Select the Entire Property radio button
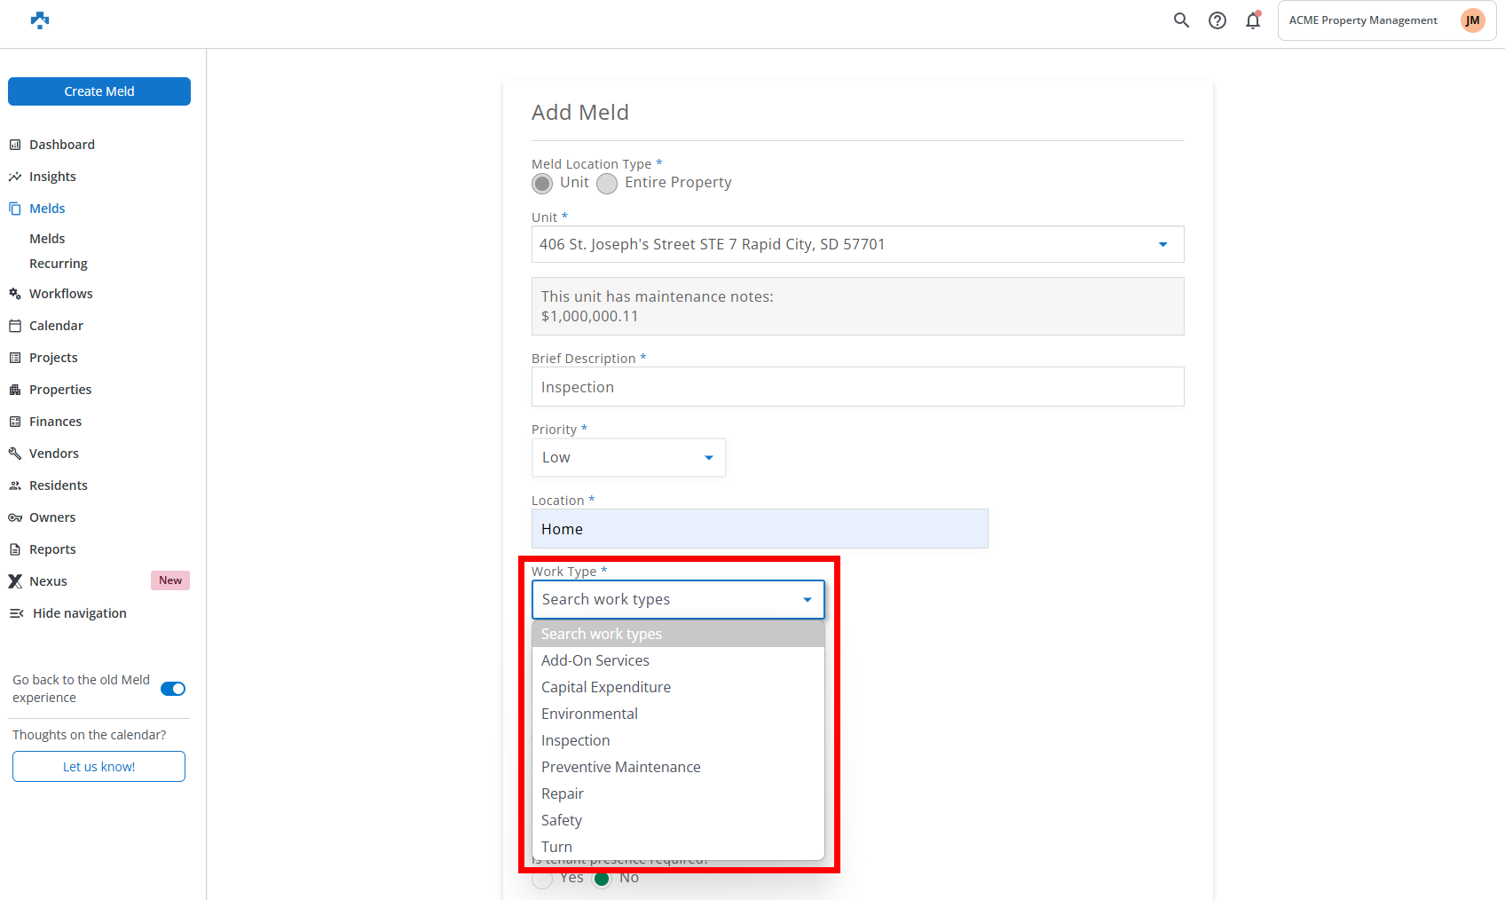This screenshot has width=1505, height=900. click(x=607, y=184)
